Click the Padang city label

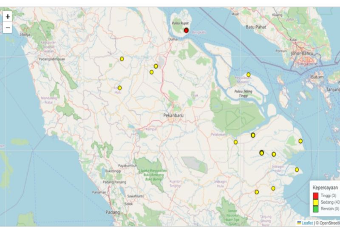[113, 212]
